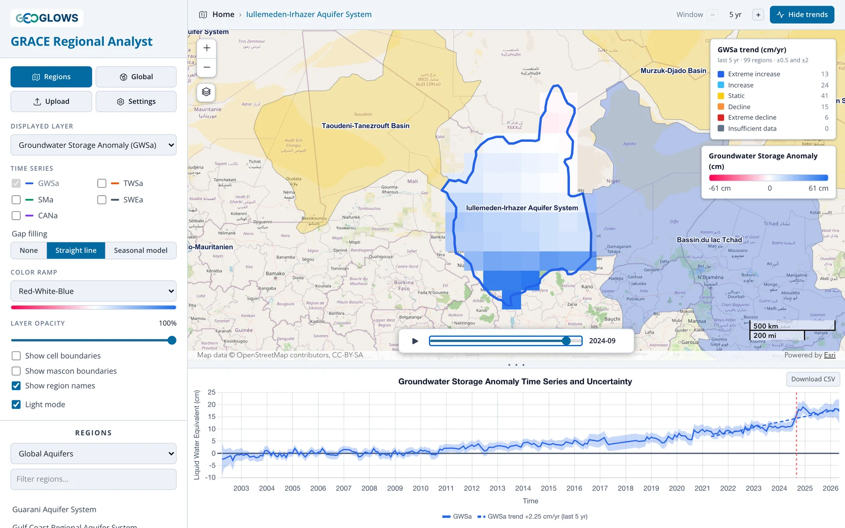Click the Extreme decline legend swatch

721,117
